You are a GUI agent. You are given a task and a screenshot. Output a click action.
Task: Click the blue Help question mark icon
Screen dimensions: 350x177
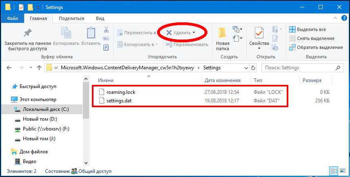click(344, 18)
